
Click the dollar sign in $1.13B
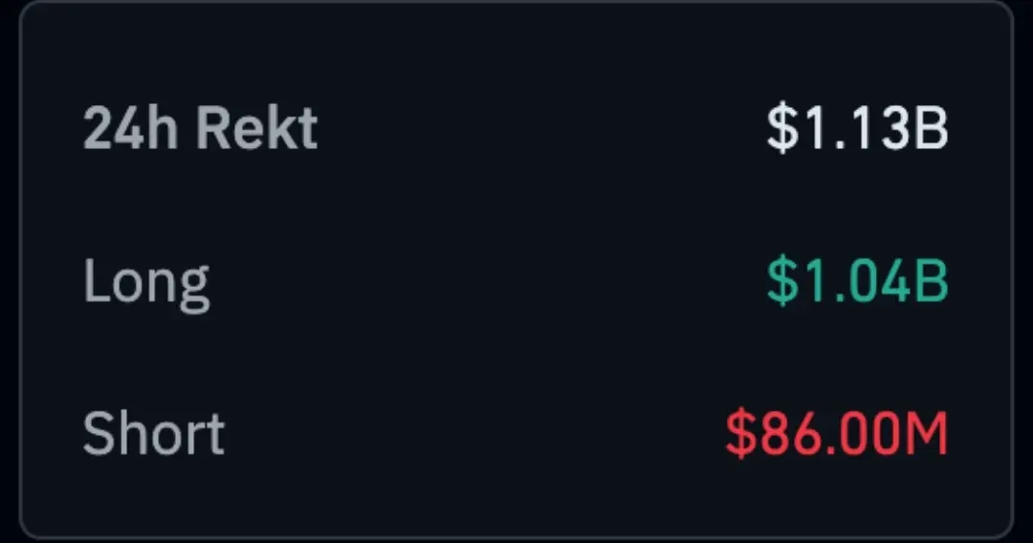(783, 128)
